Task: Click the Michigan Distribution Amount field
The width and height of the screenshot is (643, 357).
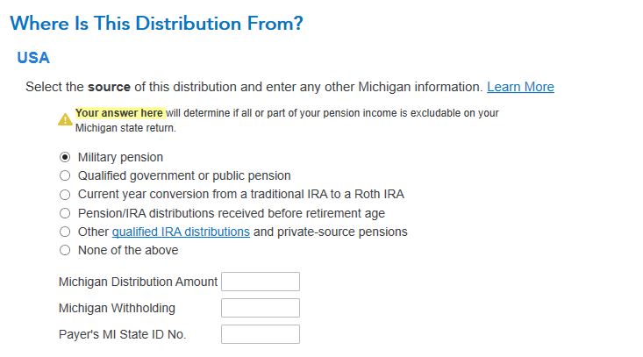Action: pos(261,282)
